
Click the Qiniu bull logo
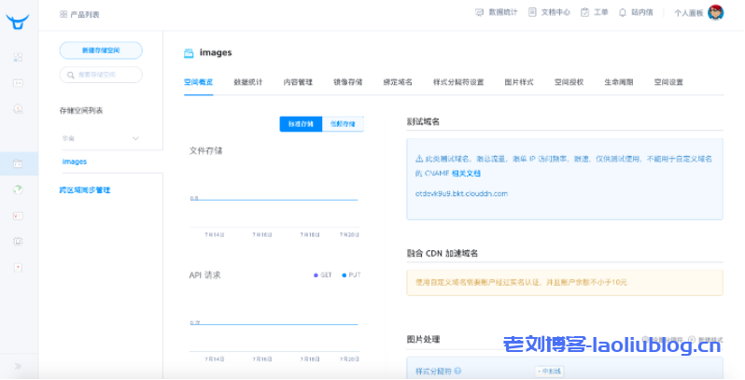click(18, 21)
